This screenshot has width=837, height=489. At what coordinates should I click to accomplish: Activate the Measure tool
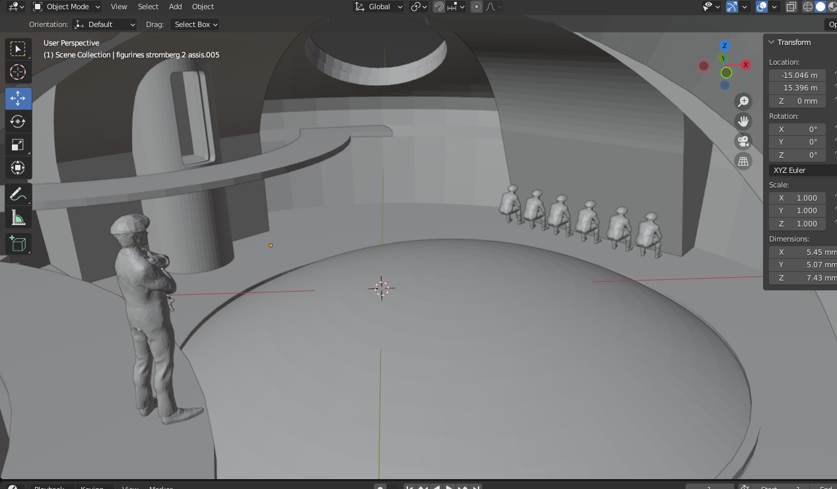(18, 217)
